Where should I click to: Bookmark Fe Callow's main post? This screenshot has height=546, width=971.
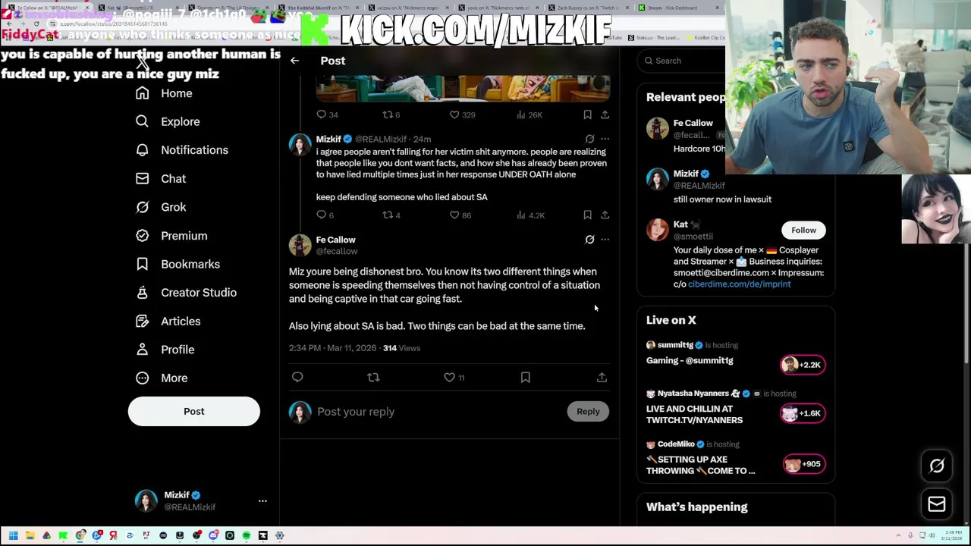pos(525,377)
